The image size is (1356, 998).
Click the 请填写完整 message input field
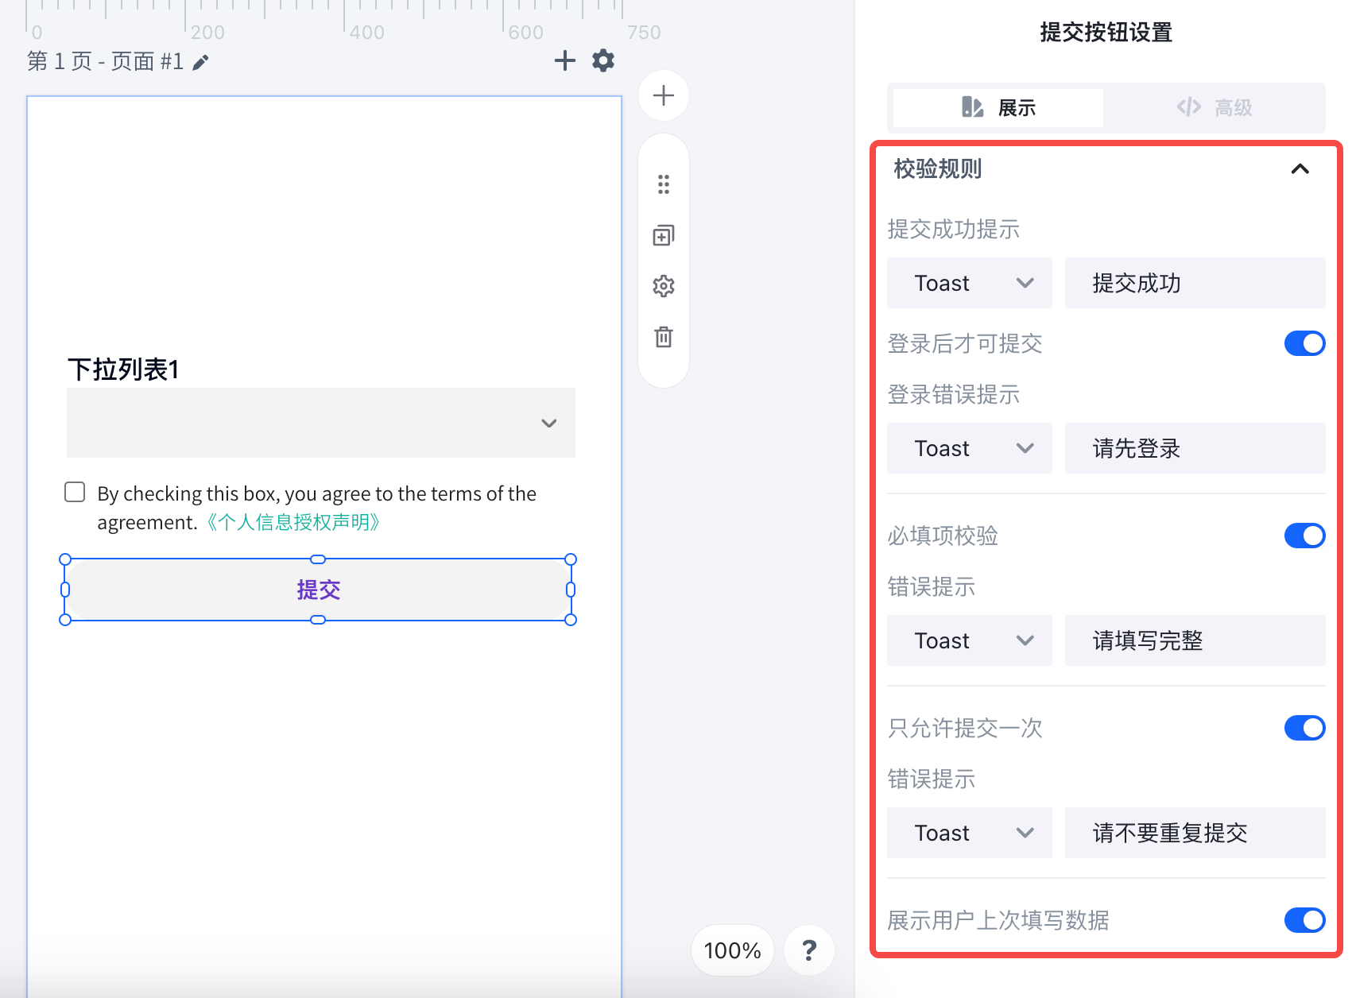pyautogui.click(x=1195, y=640)
